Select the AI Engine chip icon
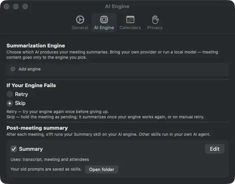 coord(104,19)
